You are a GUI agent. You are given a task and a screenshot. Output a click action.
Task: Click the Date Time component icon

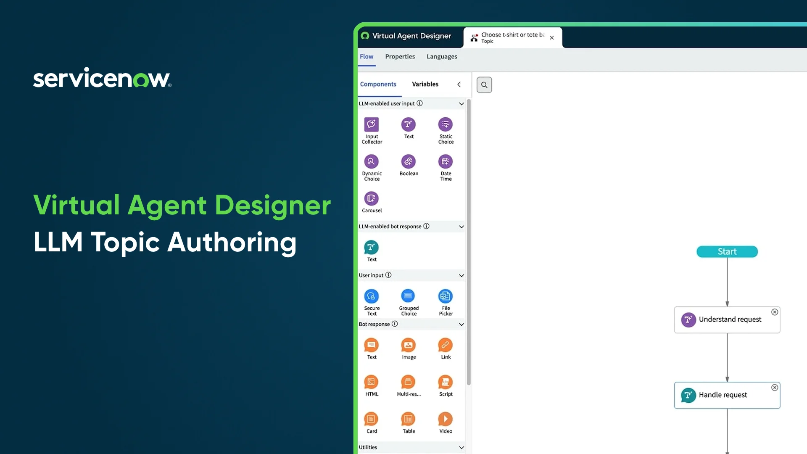(445, 161)
